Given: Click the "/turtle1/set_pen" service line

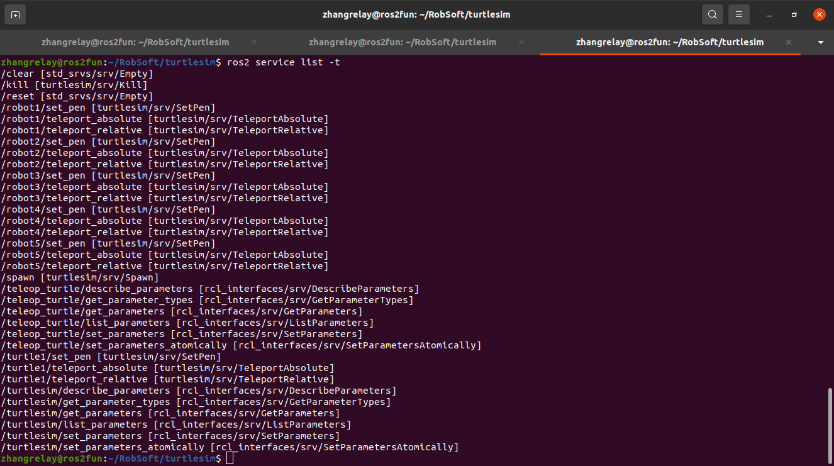Looking at the screenshot, I should coord(111,357).
